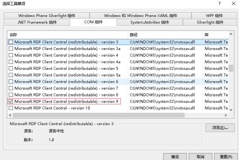Enable the version 4a RDP control checkbox
The width and height of the screenshot is (239, 160).
tap(11, 62)
